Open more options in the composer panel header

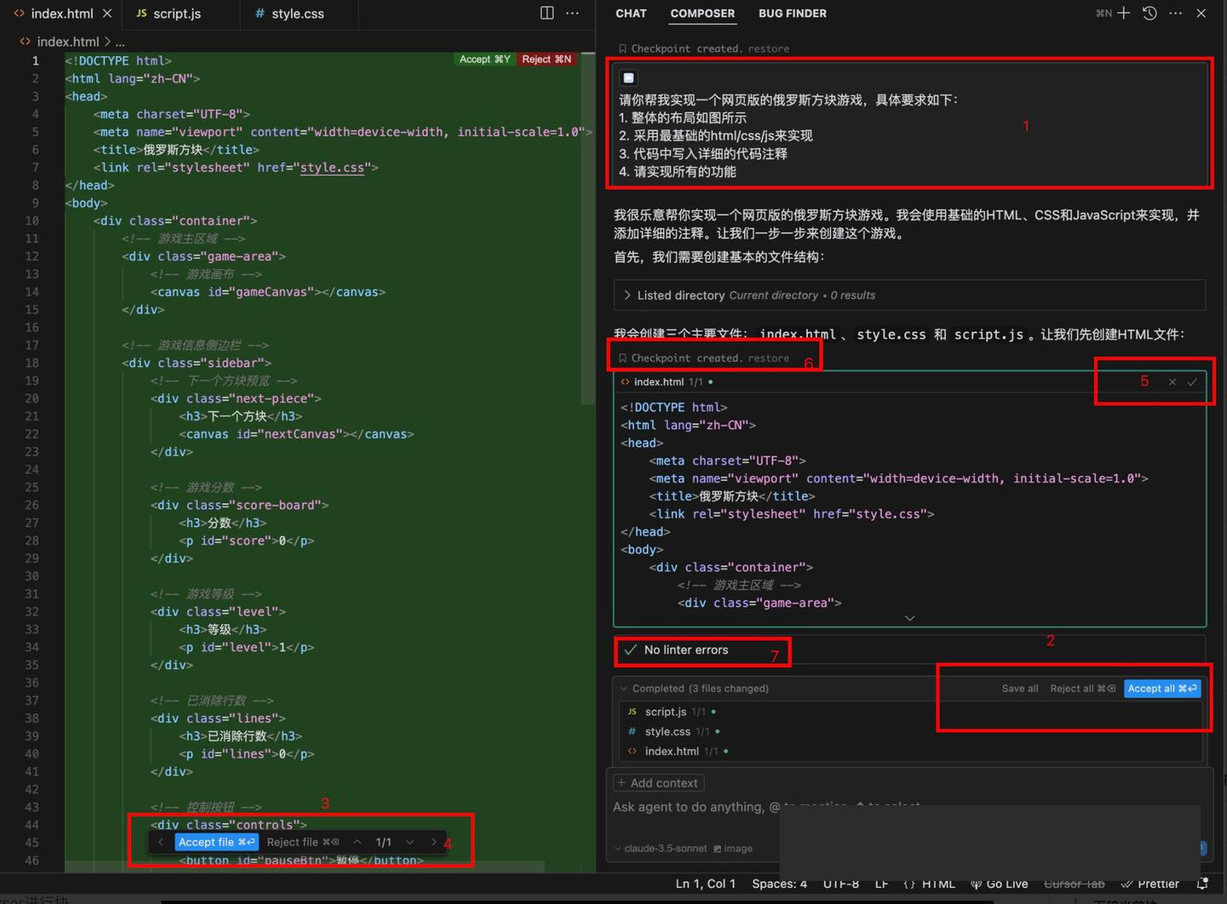pos(1175,13)
